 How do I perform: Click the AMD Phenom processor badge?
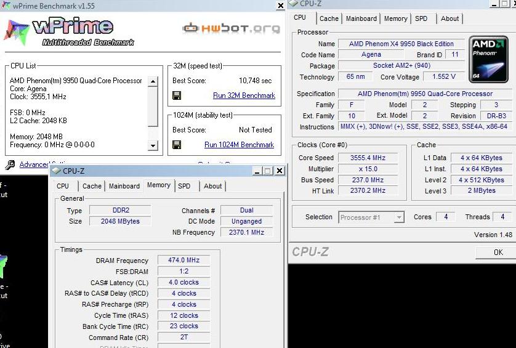488,59
